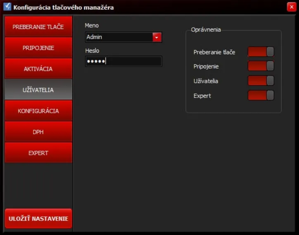Click the Heslo password field
Viewport: 299px width, 235px height.
click(x=123, y=61)
